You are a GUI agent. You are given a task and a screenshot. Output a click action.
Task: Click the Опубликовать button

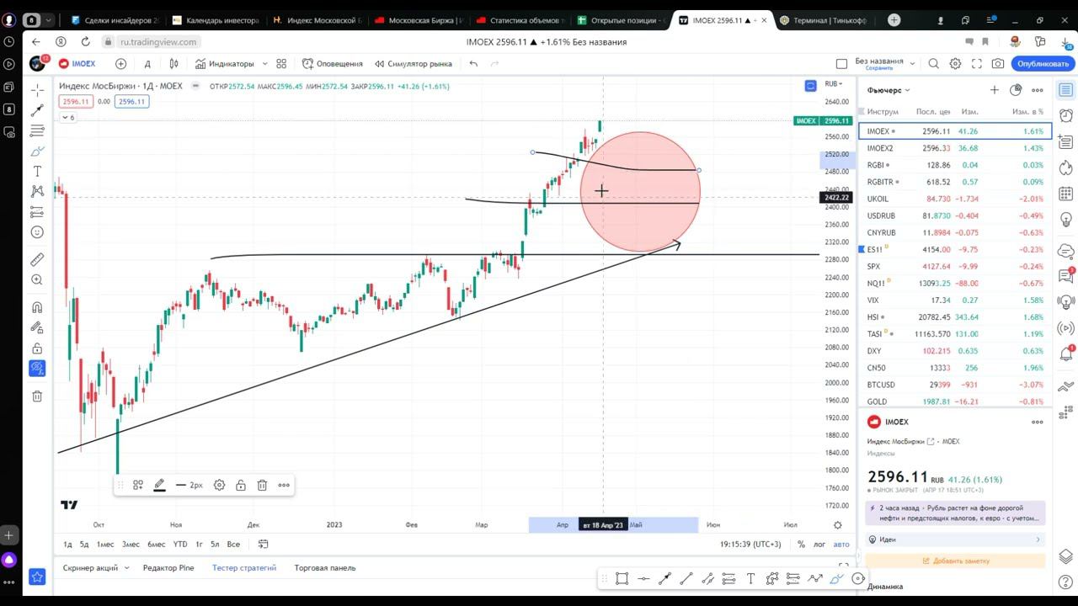[x=1043, y=63]
